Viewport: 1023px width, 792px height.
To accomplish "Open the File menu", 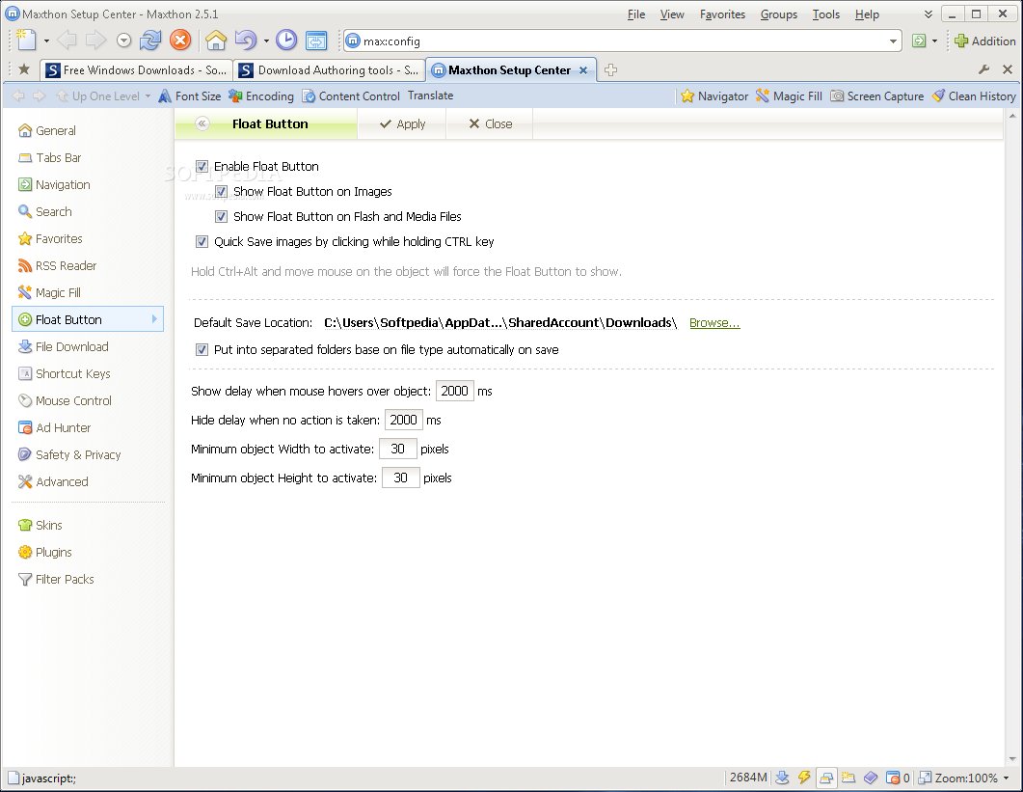I will pos(636,14).
